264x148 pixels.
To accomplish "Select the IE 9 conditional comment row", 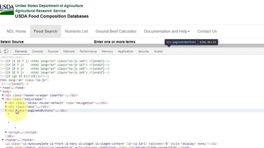I will [x=55, y=72].
